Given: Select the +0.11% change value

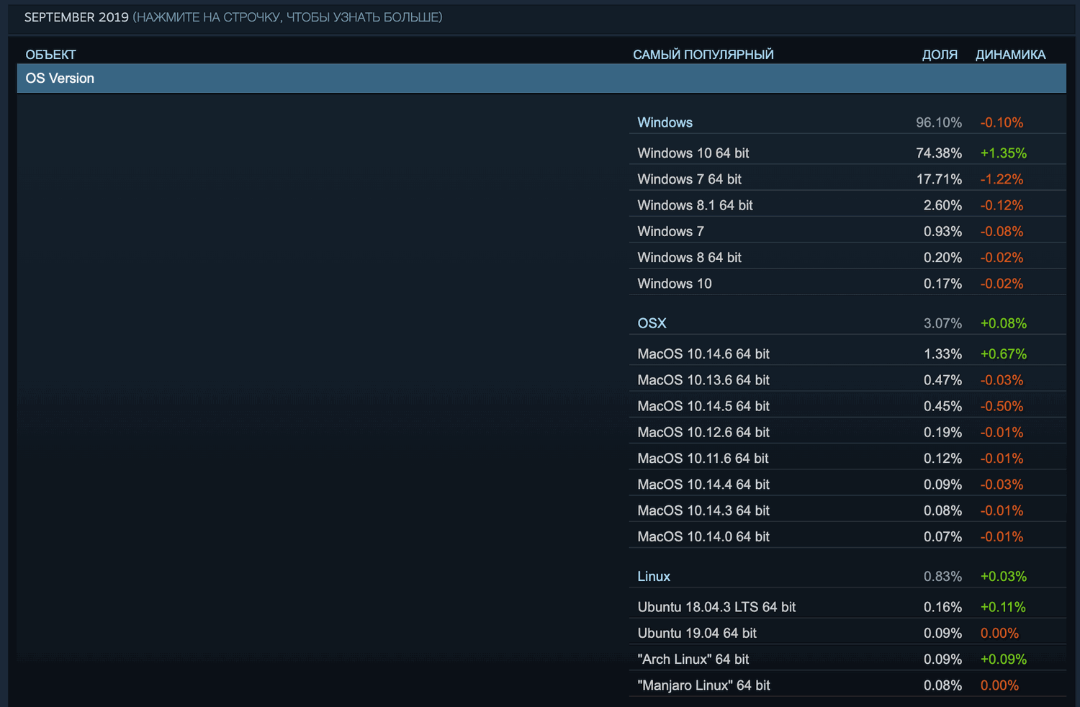Looking at the screenshot, I should pos(1003,607).
